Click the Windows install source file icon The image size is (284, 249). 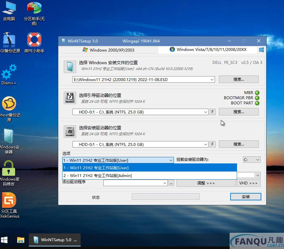tap(70, 67)
